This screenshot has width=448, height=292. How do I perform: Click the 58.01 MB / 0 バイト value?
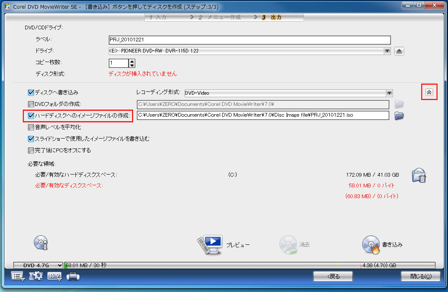371,185
